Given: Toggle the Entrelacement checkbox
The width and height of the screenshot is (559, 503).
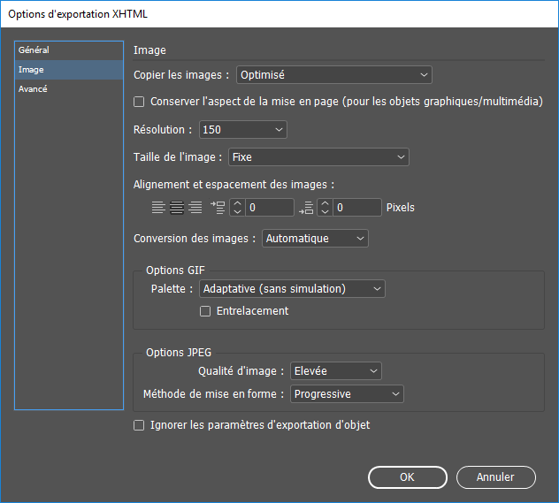Looking at the screenshot, I should point(205,311).
